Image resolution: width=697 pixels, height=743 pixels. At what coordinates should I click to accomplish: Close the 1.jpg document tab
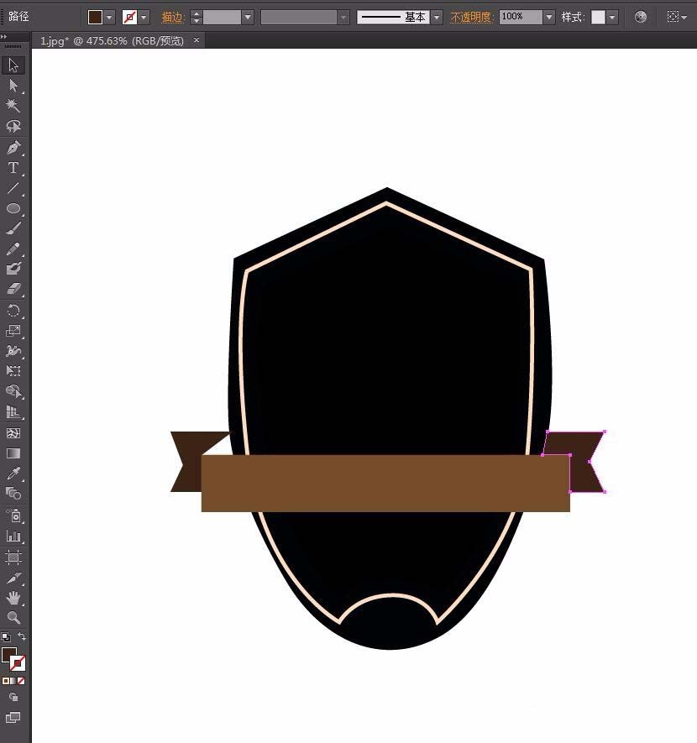[197, 40]
